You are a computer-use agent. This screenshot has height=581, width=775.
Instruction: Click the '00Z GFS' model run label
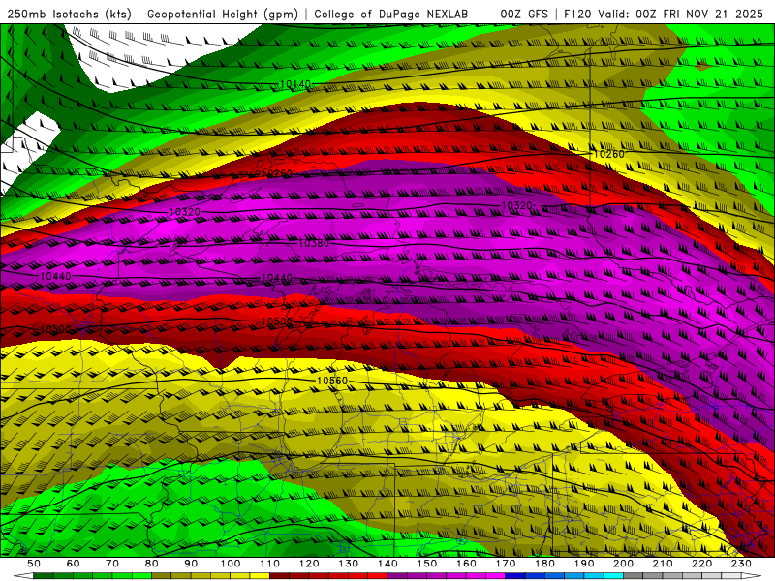524,14
